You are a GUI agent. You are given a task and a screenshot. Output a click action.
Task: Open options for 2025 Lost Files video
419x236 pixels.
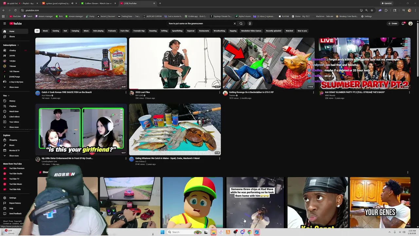pyautogui.click(x=219, y=92)
